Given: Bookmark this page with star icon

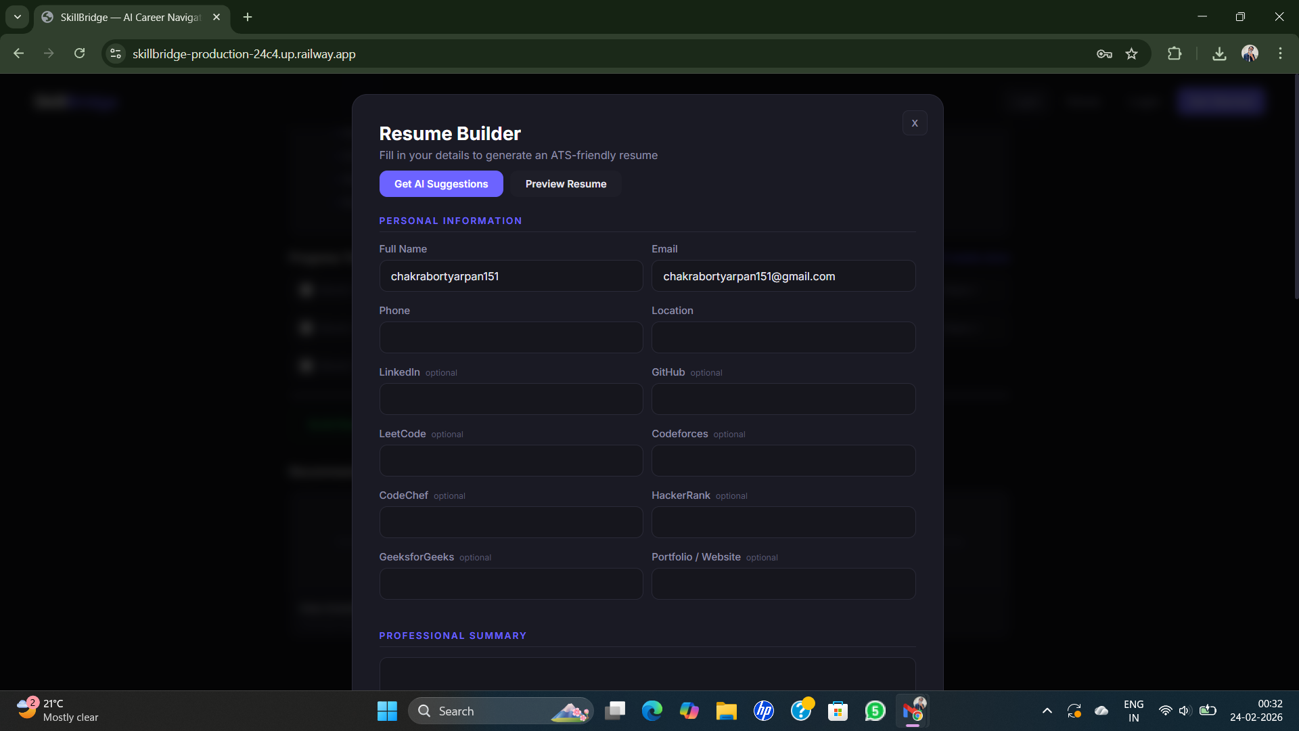Looking at the screenshot, I should tap(1131, 53).
